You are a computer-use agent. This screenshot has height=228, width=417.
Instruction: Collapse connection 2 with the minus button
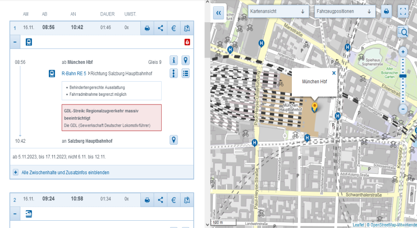tap(16, 213)
